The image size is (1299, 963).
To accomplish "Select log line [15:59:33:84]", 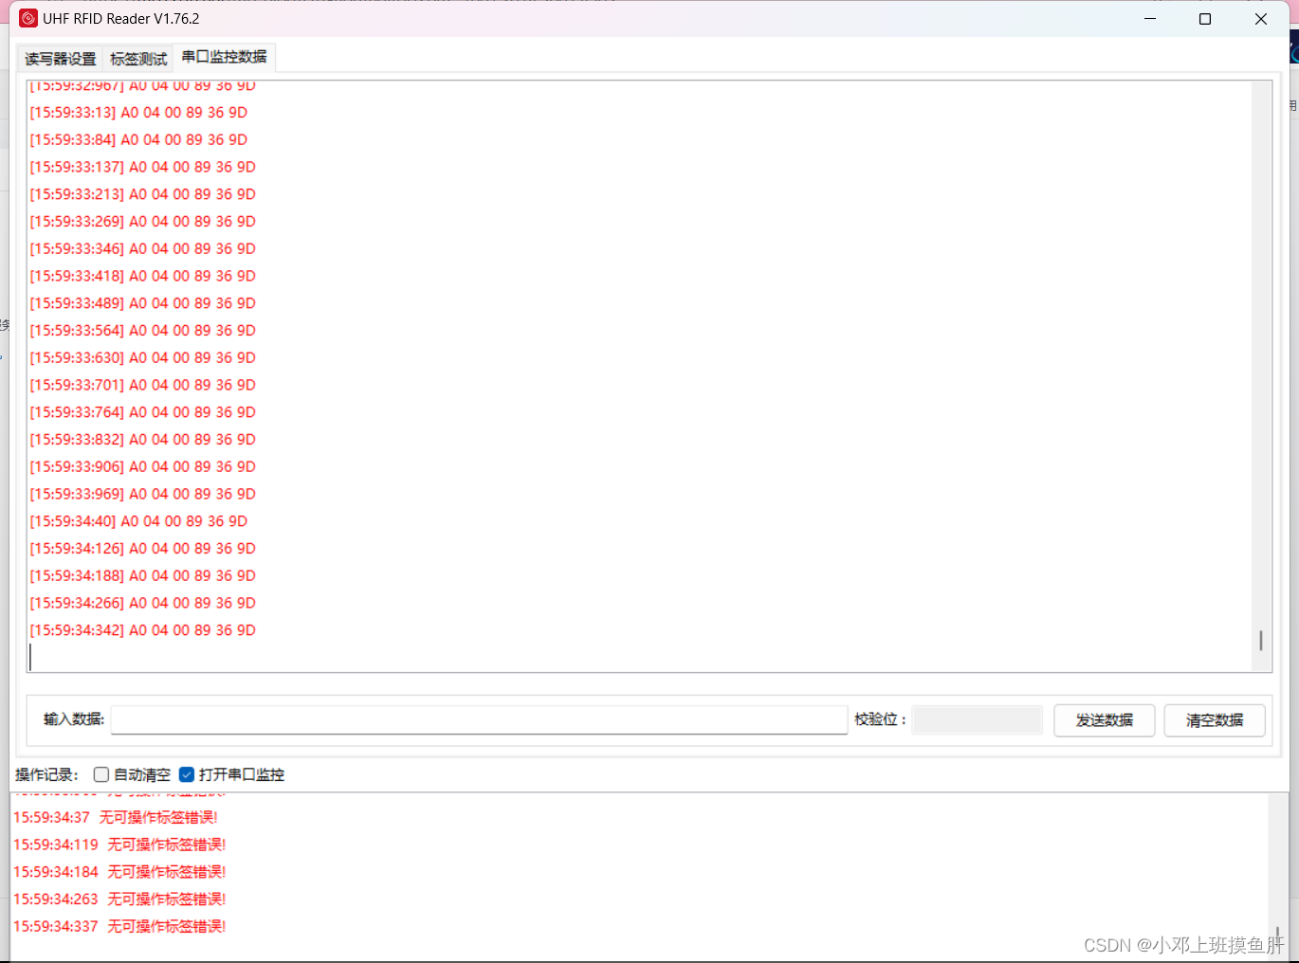I will tap(138, 140).
